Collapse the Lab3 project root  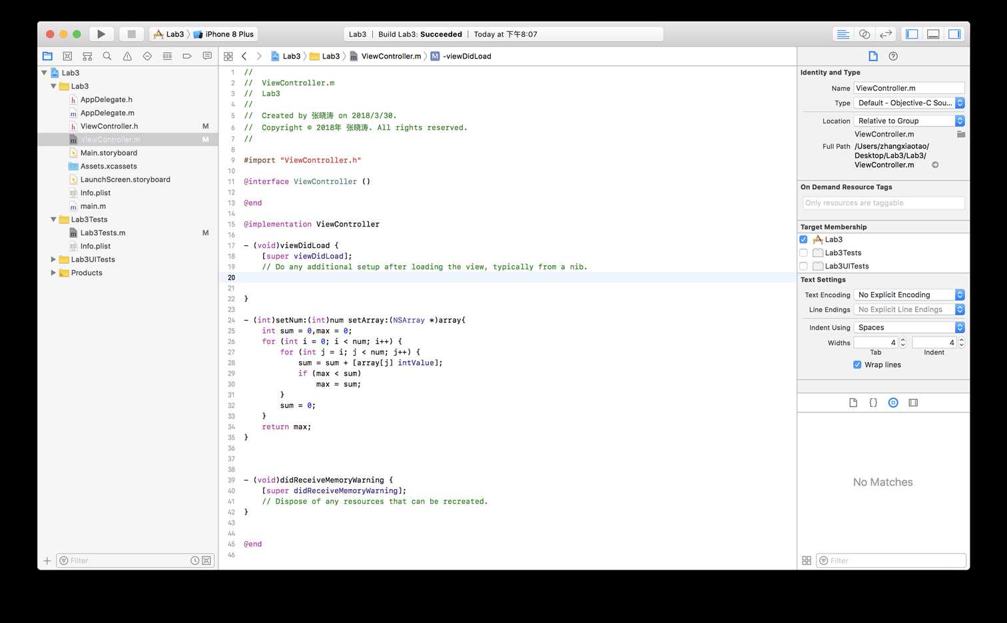(x=45, y=73)
